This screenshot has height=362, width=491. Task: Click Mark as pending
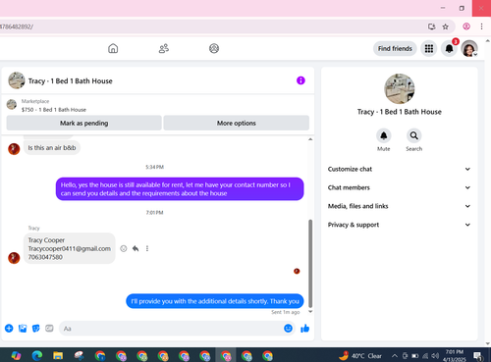(x=84, y=123)
